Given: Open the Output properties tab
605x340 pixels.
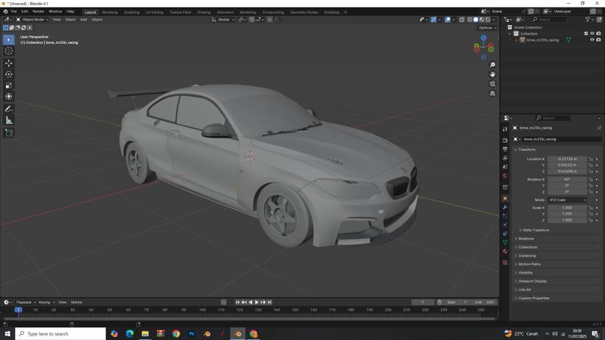Looking at the screenshot, I should click(x=505, y=149).
